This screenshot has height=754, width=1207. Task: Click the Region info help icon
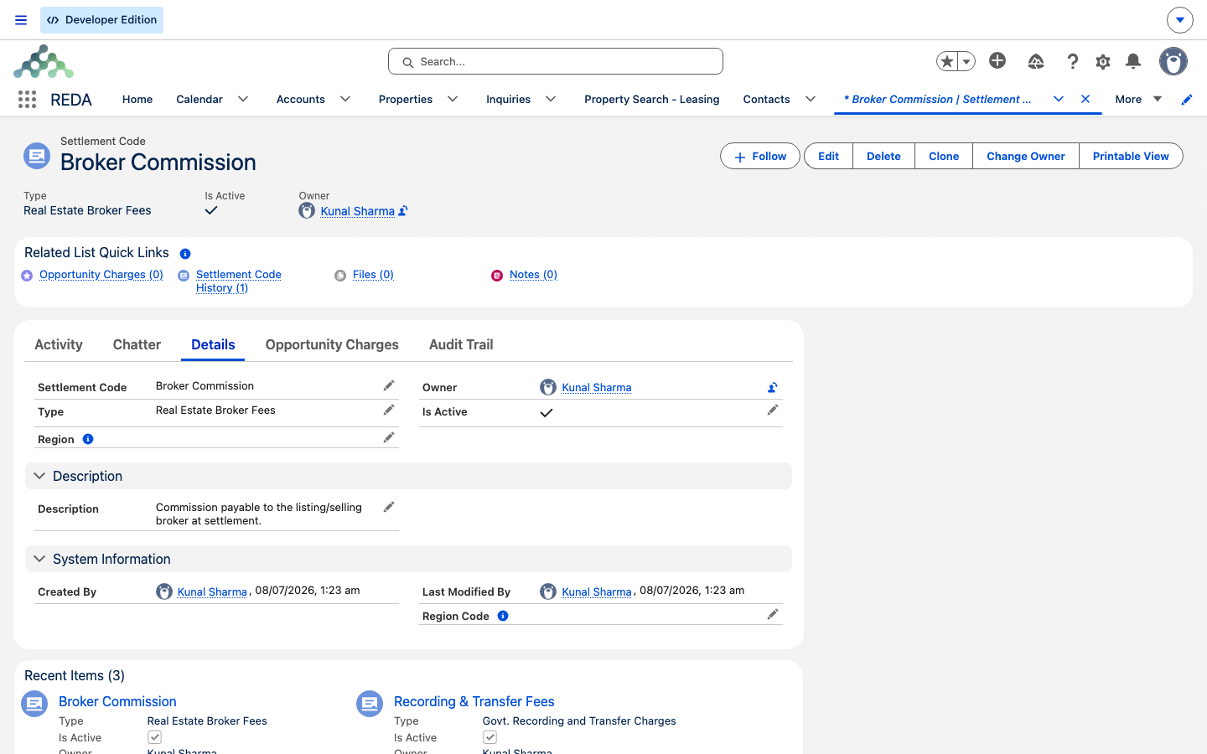88,439
